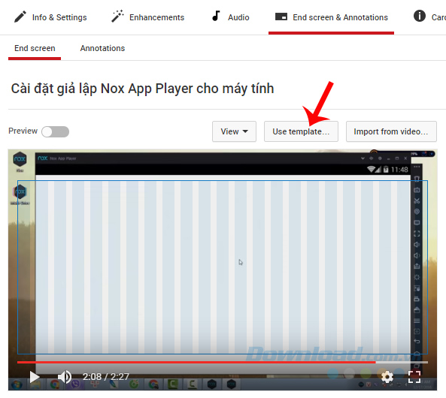Image resolution: width=446 pixels, height=398 pixels.
Task: Click the info circle Cards icon
Action: tap(420, 16)
